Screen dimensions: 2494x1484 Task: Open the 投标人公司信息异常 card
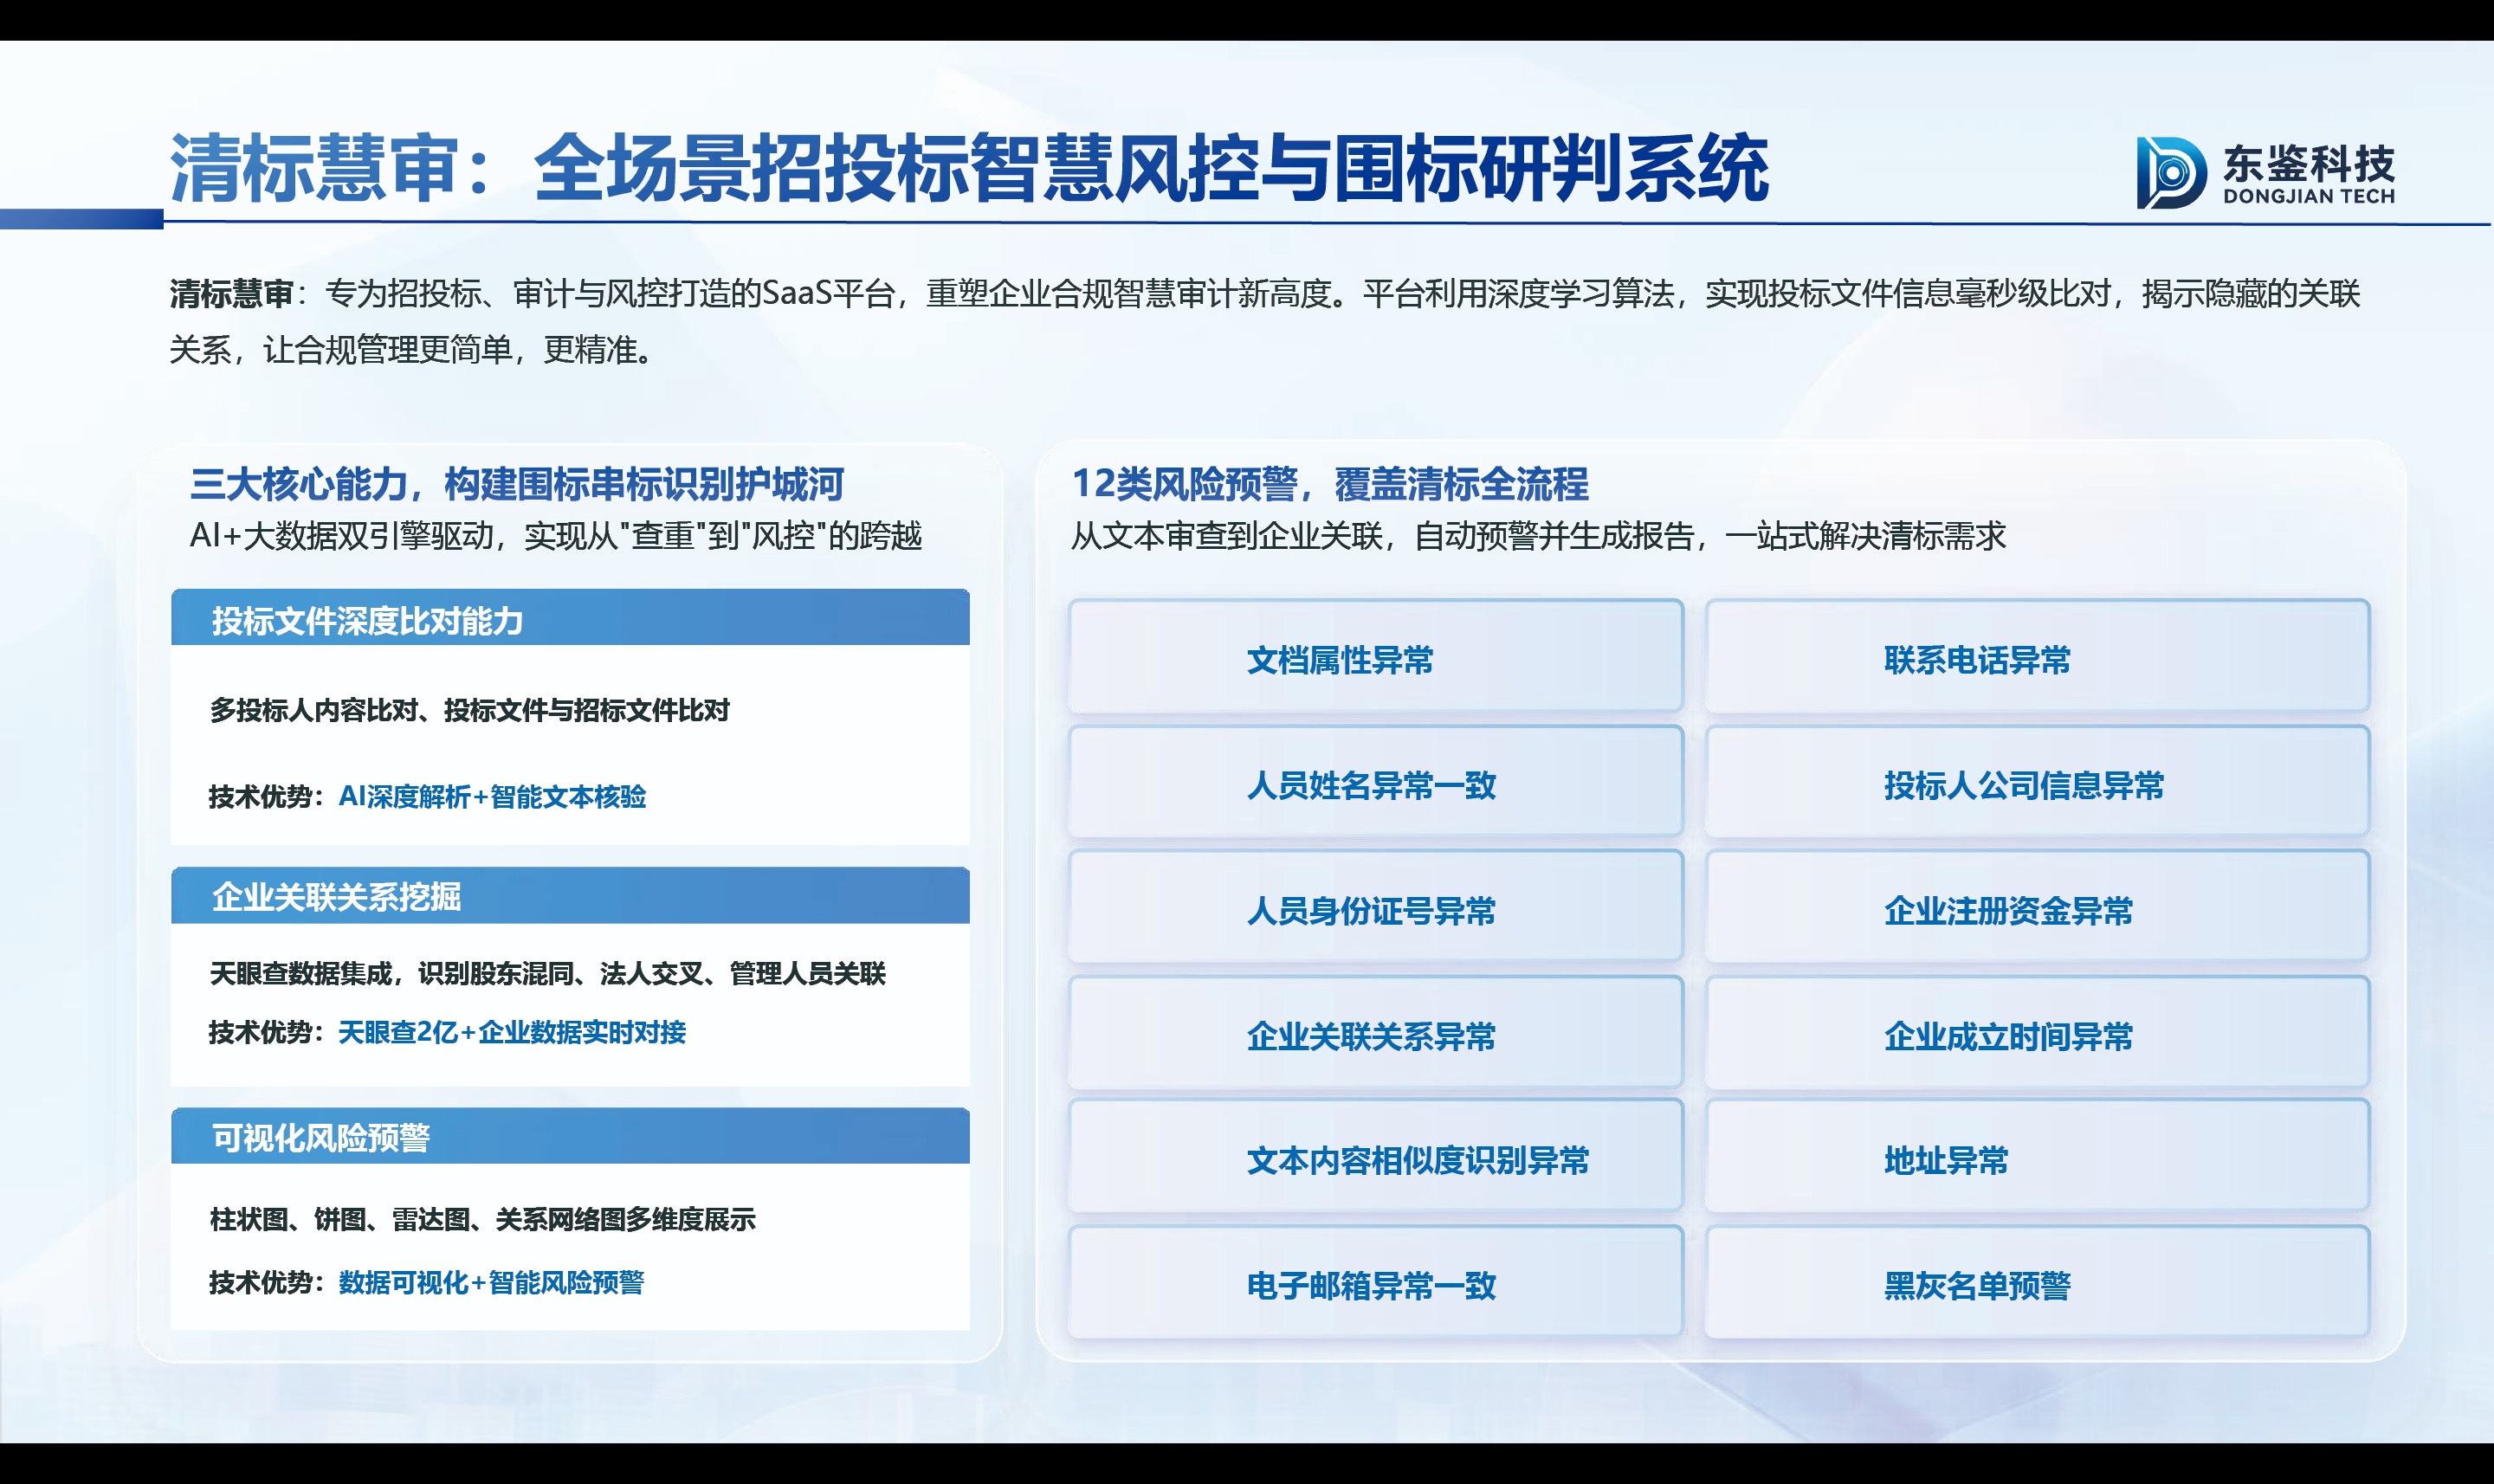[x=2037, y=781]
